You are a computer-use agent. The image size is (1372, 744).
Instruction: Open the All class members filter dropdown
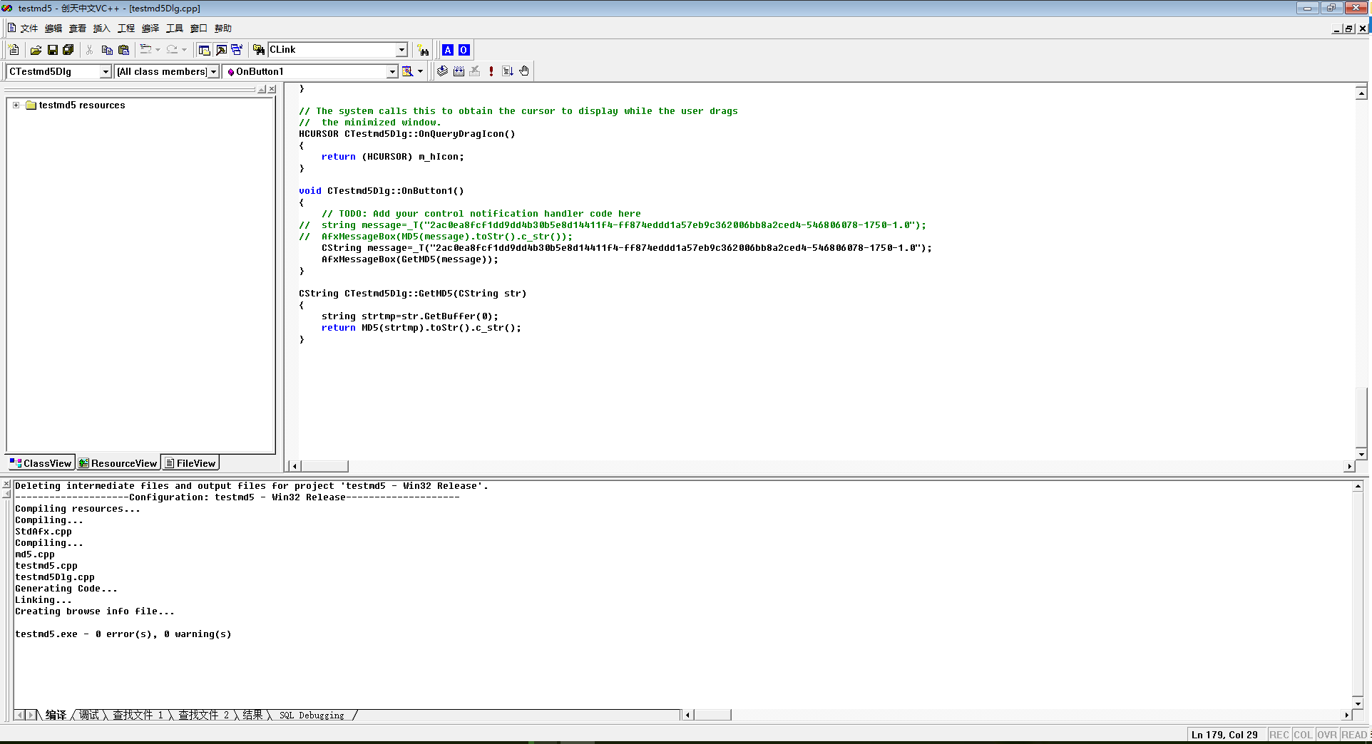(213, 71)
